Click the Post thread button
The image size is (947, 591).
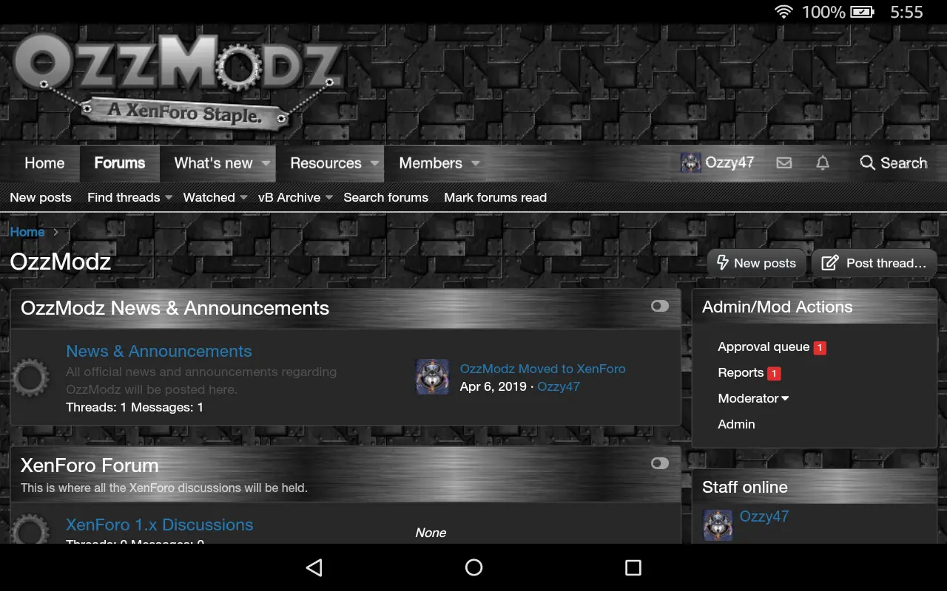[874, 263]
